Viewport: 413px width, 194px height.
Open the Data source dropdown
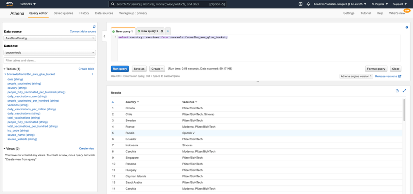pos(49,38)
